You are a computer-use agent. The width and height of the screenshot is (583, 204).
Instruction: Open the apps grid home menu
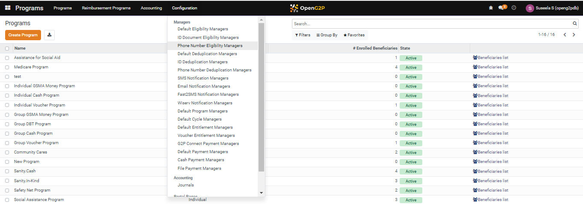tap(8, 8)
